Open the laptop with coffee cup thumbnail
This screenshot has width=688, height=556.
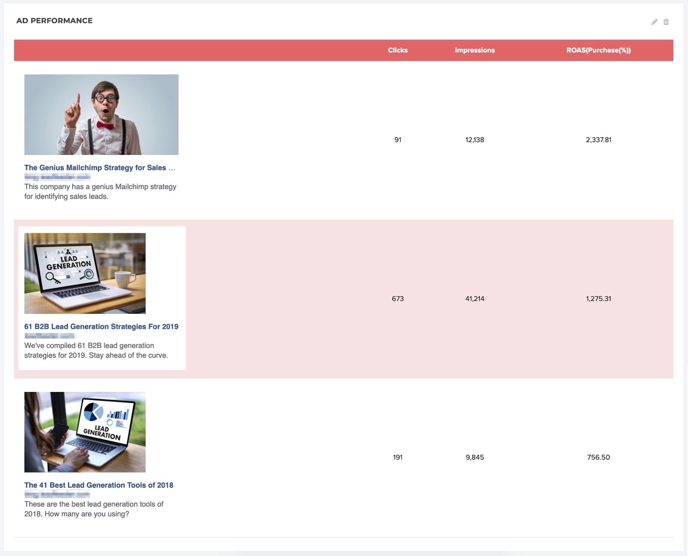point(85,273)
